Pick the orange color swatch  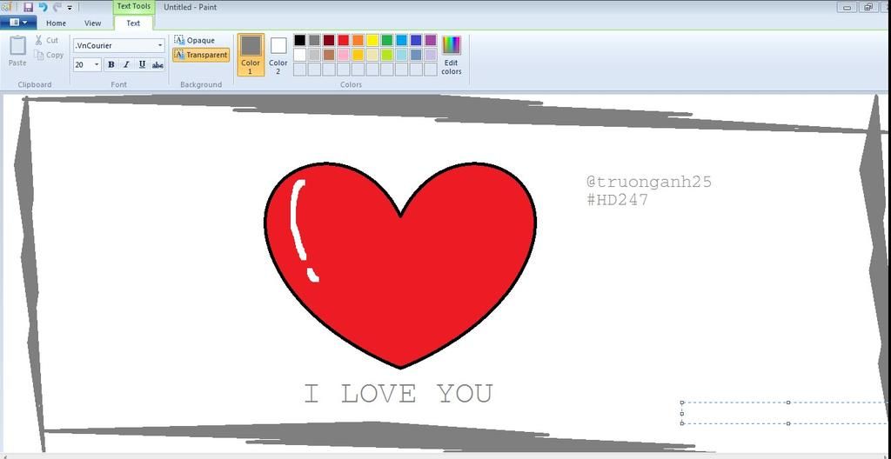(x=358, y=40)
